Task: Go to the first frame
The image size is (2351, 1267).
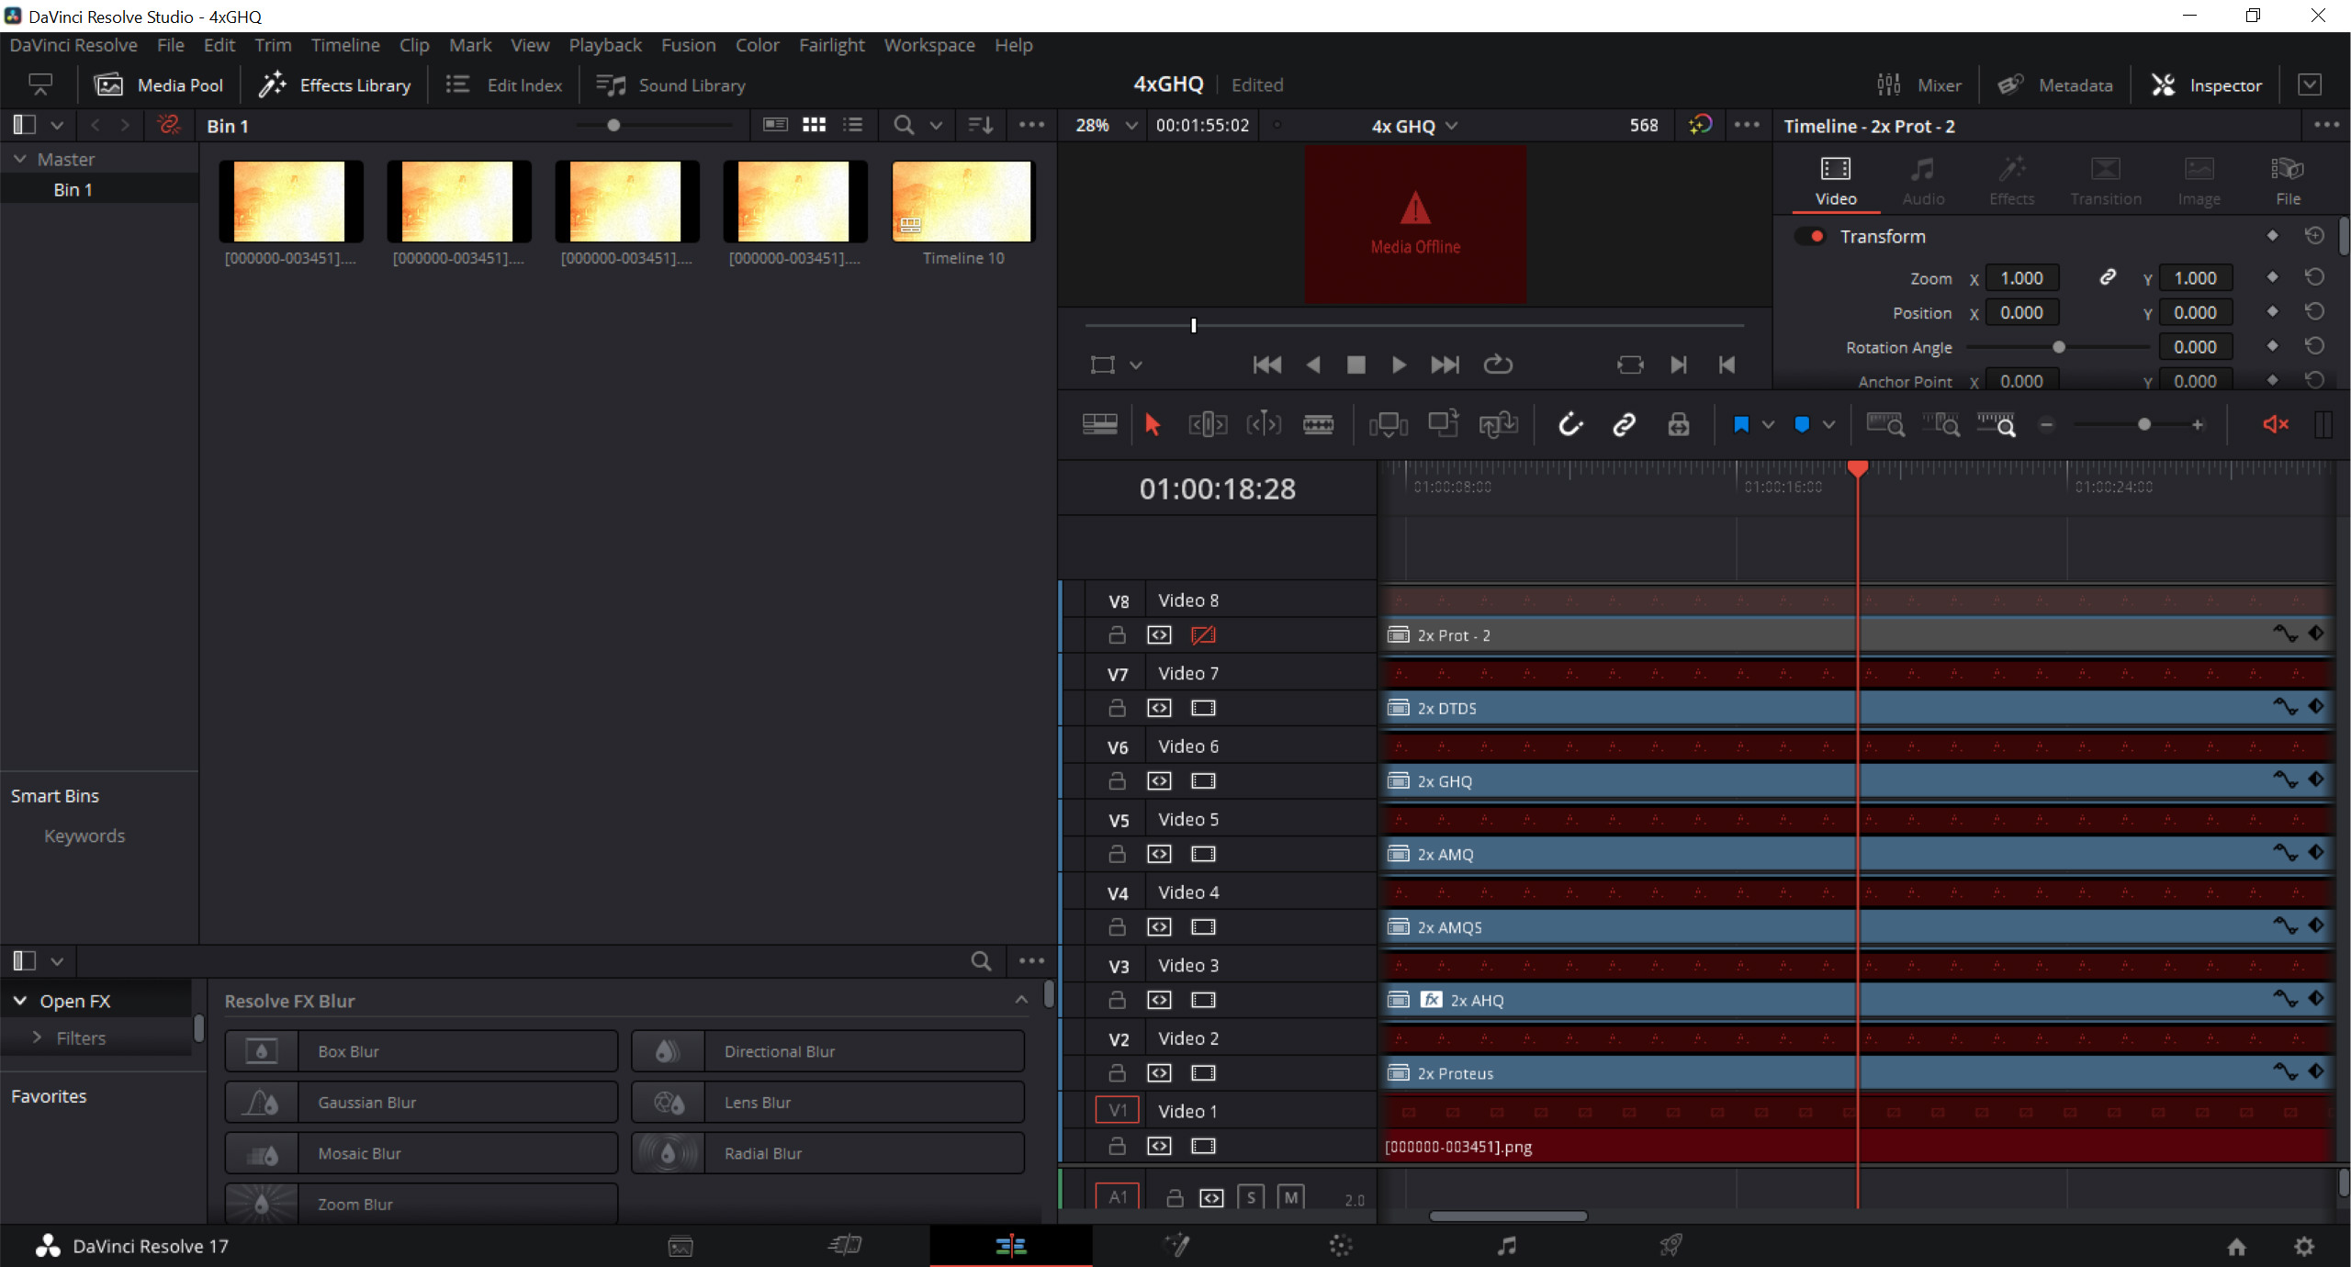Action: (x=1267, y=364)
